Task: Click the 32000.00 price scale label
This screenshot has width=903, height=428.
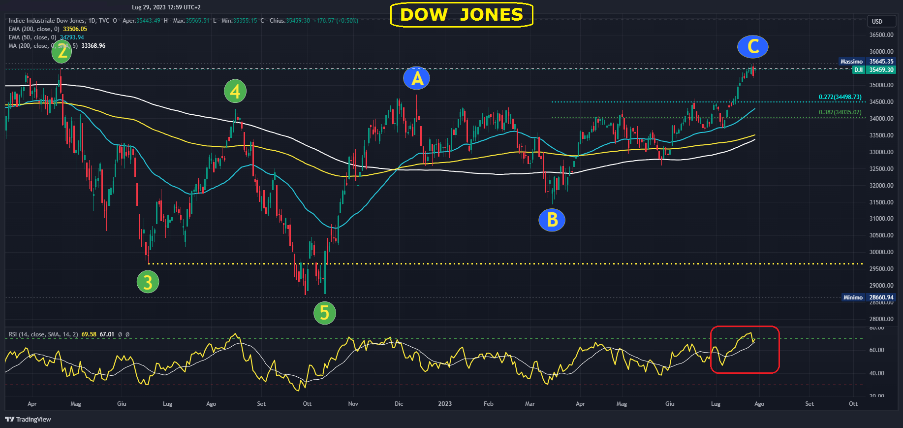Action: tap(881, 186)
